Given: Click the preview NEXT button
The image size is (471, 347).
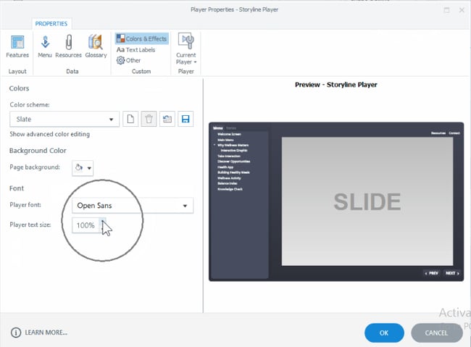Looking at the screenshot, I should 452,273.
